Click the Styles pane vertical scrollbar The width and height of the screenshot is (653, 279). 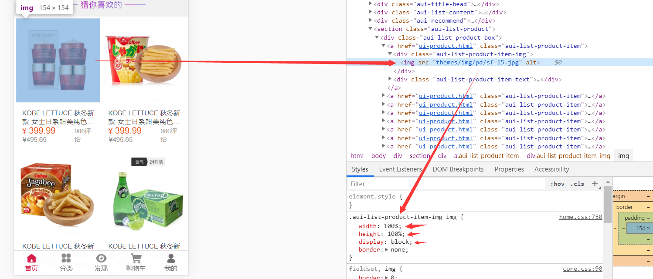coord(608,205)
